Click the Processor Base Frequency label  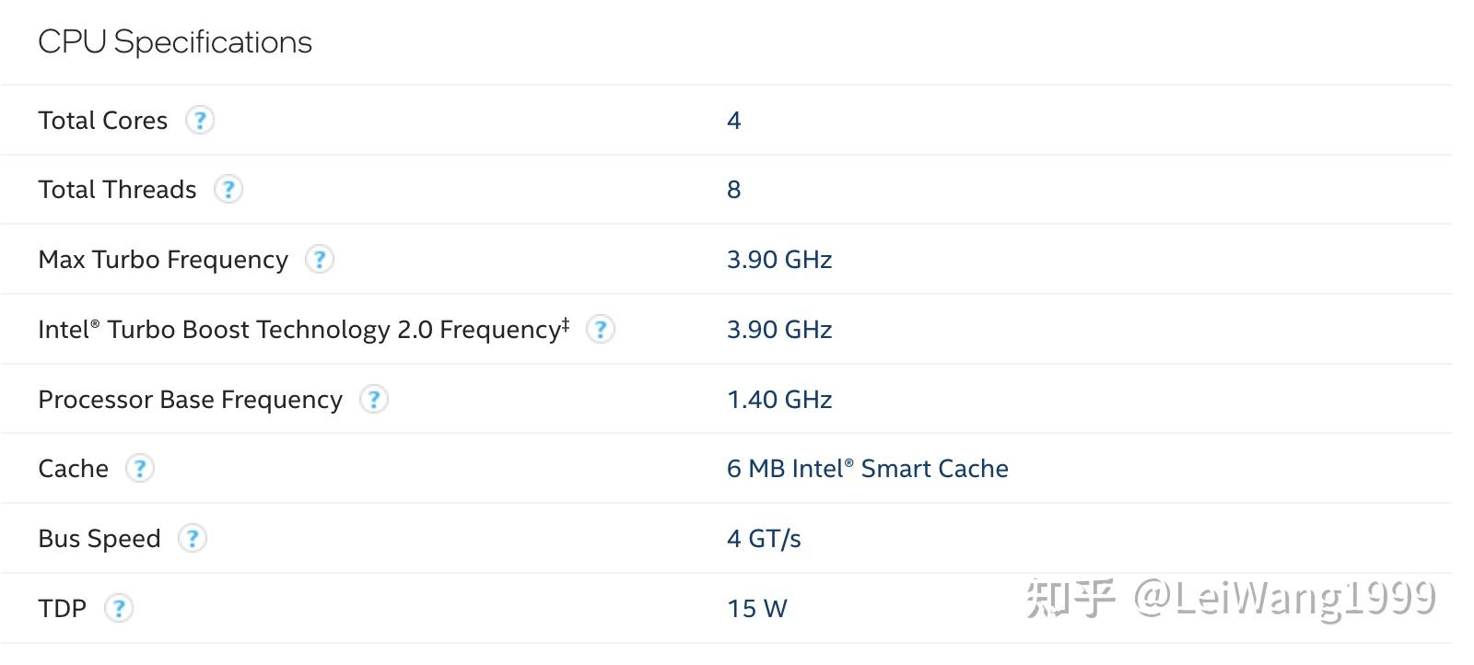(x=190, y=400)
